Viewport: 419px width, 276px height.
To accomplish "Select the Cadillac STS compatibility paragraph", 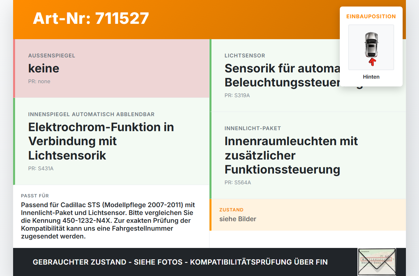I will [108, 221].
